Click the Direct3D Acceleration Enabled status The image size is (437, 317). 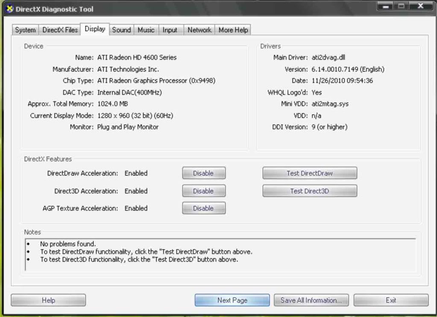click(x=136, y=191)
